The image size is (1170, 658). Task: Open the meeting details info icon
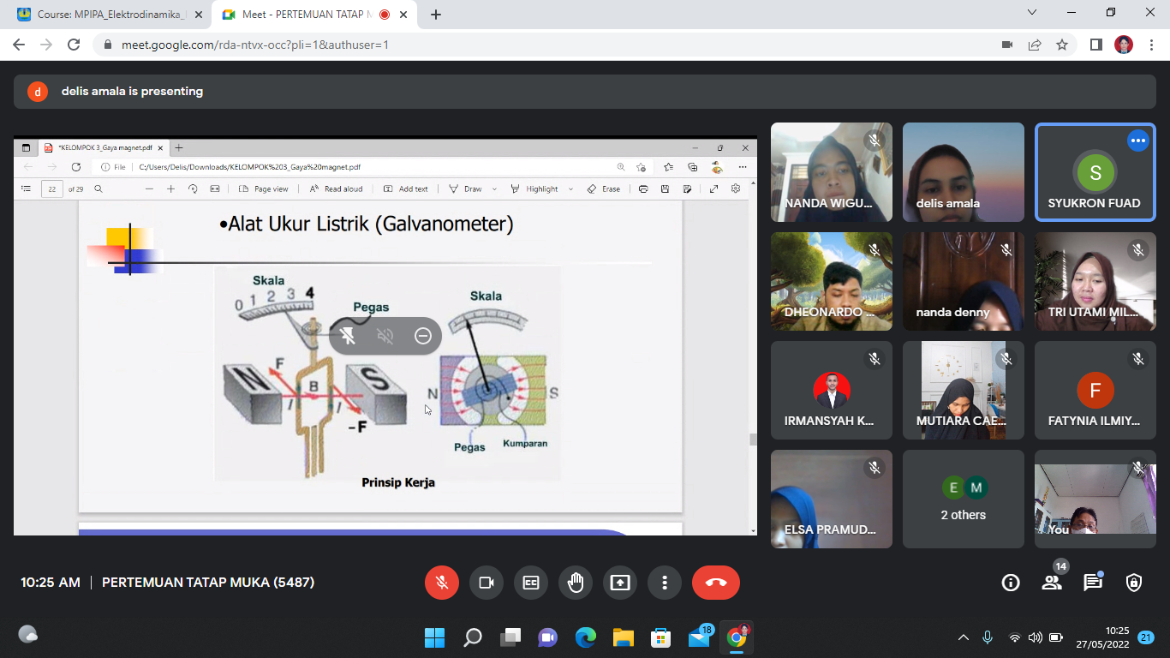pyautogui.click(x=1011, y=583)
